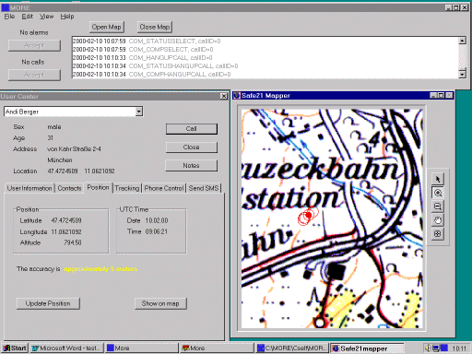The height and width of the screenshot is (354, 472).
Task: Click the Close button in User Center
Action: [191, 147]
